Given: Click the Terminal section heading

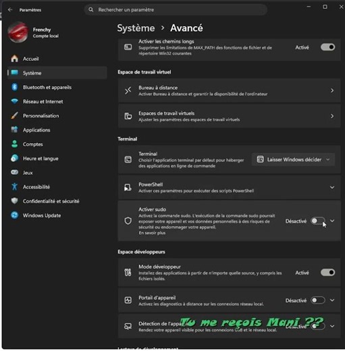Looking at the screenshot, I should pyautogui.click(x=128, y=139).
